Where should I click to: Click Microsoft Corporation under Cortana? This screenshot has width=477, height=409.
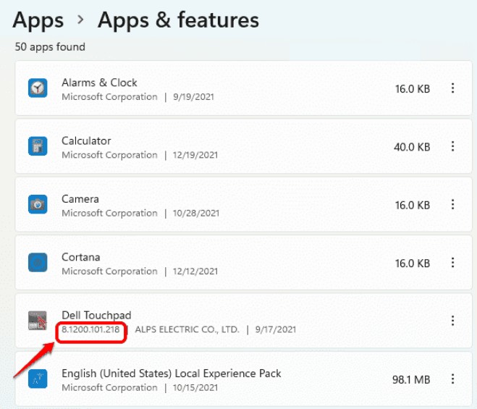tap(109, 271)
